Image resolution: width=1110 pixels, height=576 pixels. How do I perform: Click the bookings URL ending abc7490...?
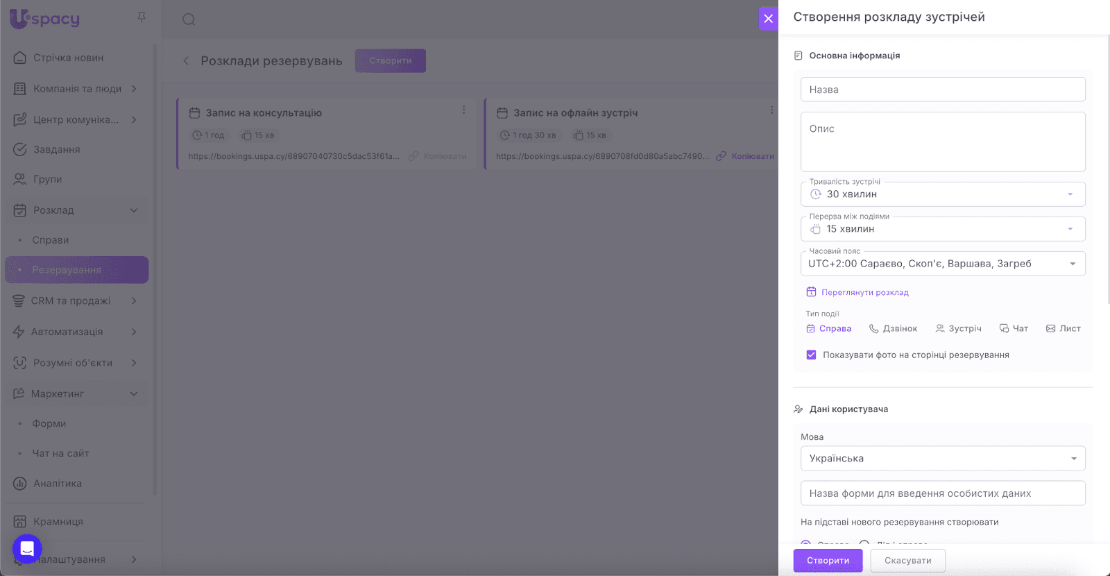[x=603, y=156]
